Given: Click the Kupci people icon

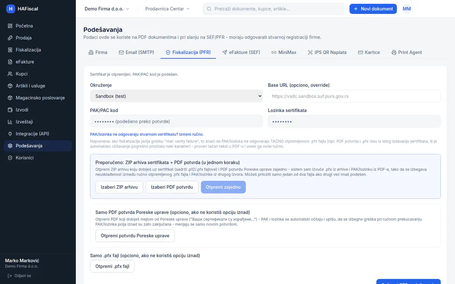Looking at the screenshot, I should point(10,74).
